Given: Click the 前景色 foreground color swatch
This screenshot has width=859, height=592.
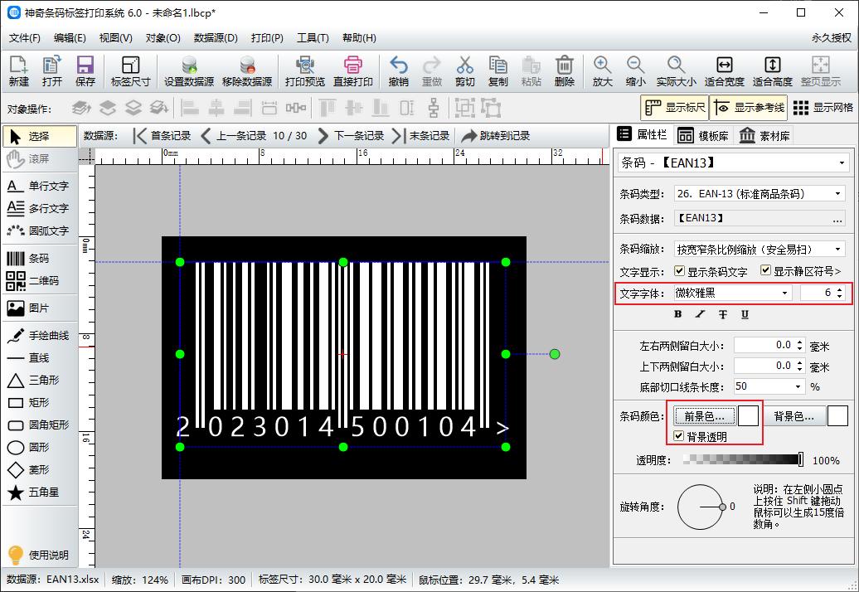Looking at the screenshot, I should (706, 416).
